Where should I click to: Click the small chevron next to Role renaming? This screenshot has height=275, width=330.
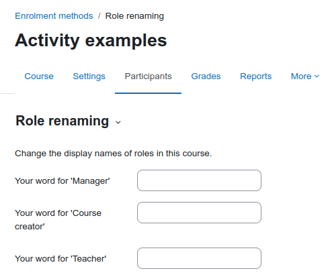coord(118,122)
